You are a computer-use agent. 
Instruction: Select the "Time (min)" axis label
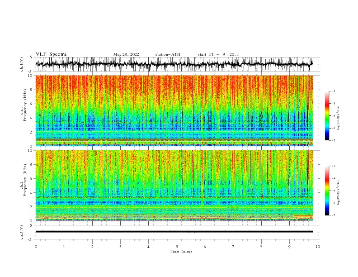tap(181, 251)
